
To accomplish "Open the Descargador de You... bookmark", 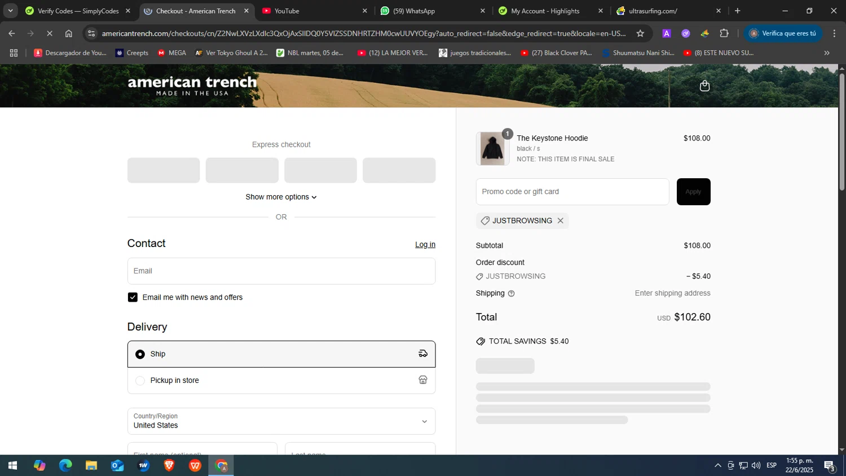I will tap(70, 53).
